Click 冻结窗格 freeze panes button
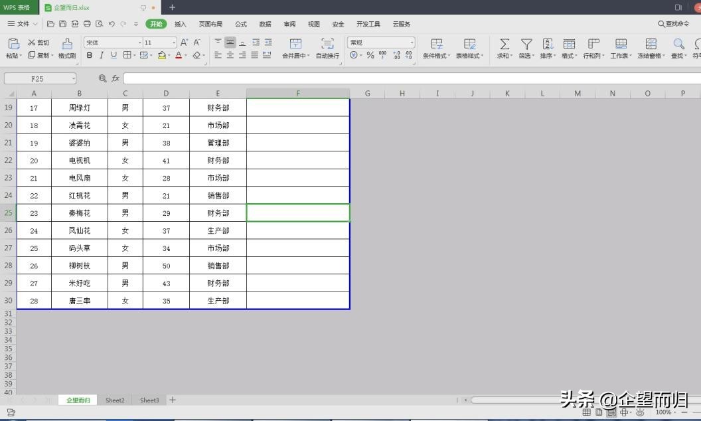Image resolution: width=701 pixels, height=421 pixels. tap(651, 48)
